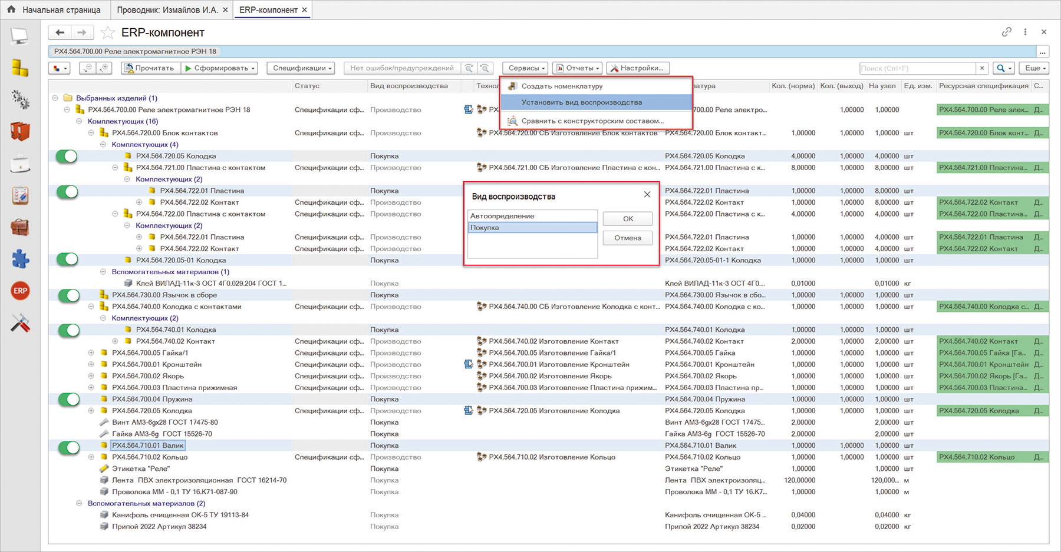Click technology icon beside Изготовление Кольцо

point(482,457)
